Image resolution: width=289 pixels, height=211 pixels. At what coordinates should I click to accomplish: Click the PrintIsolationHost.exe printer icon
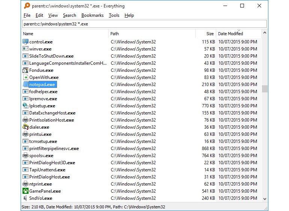(26, 120)
